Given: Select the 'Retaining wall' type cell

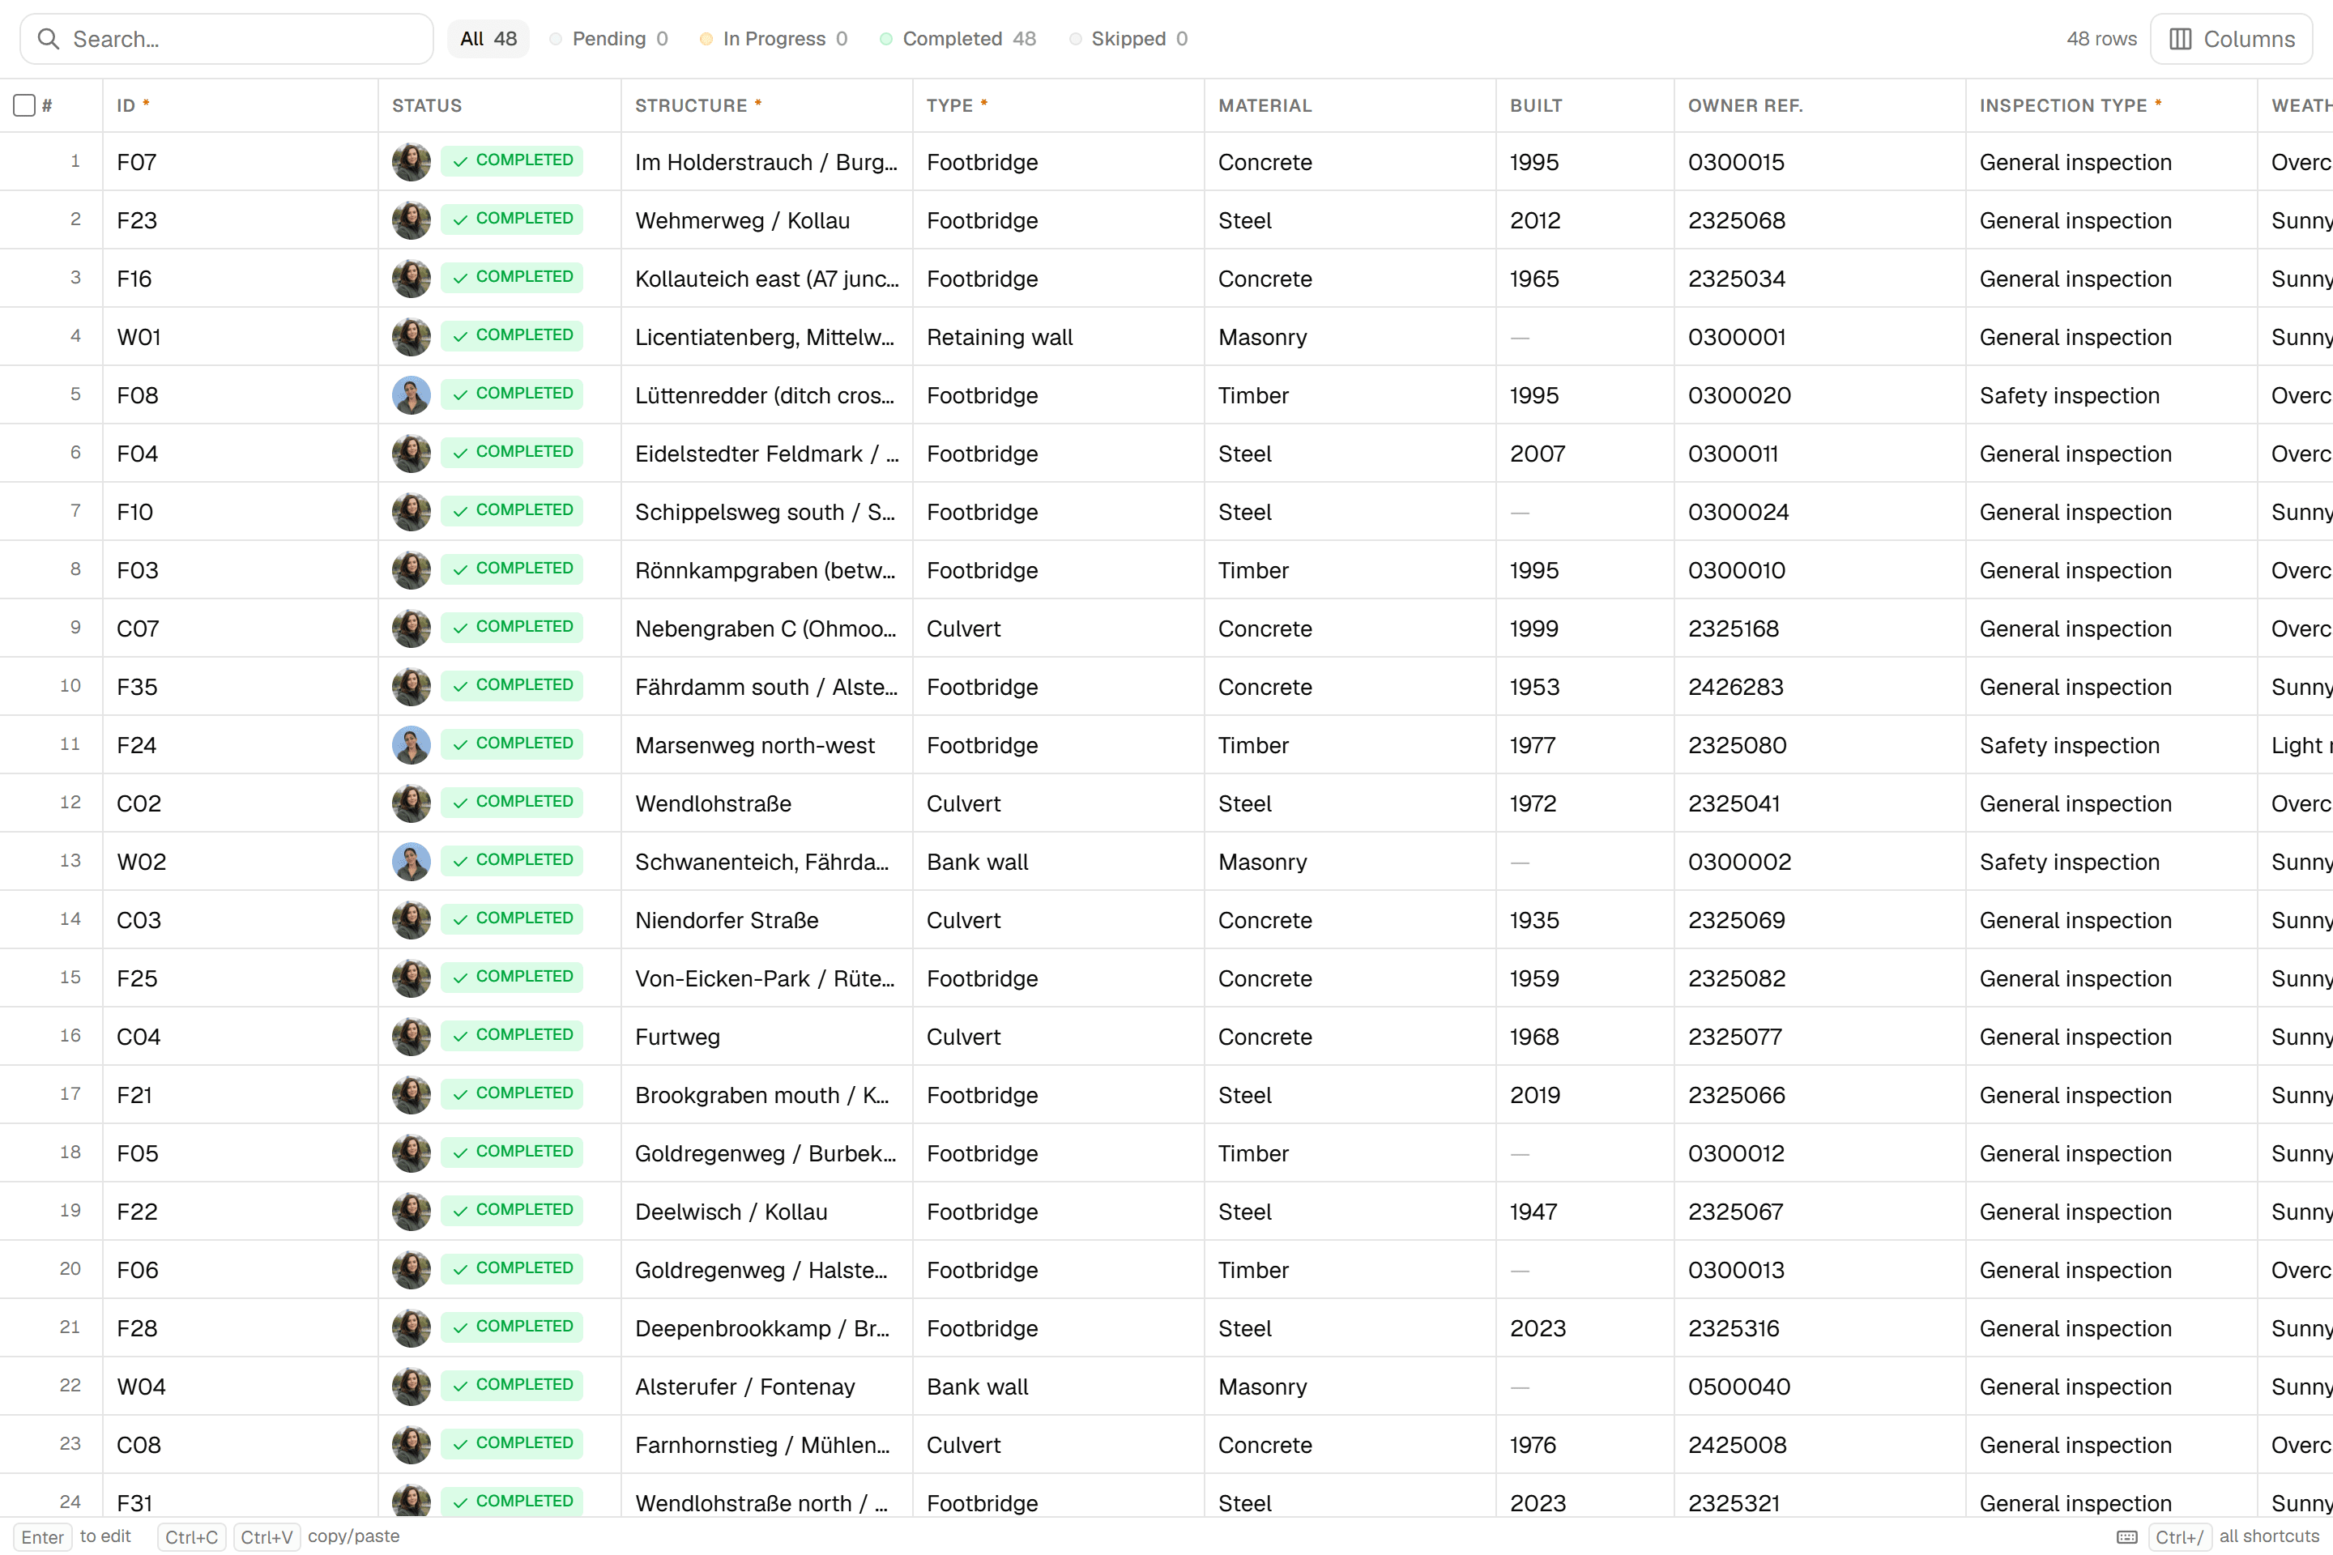Looking at the screenshot, I should coord(1059,336).
